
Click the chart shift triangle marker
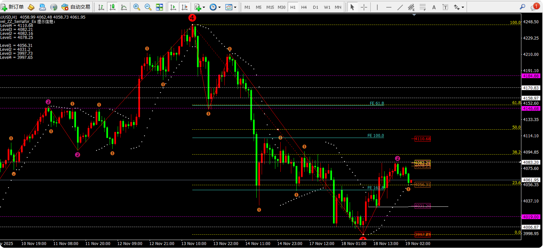tap(414, 15)
